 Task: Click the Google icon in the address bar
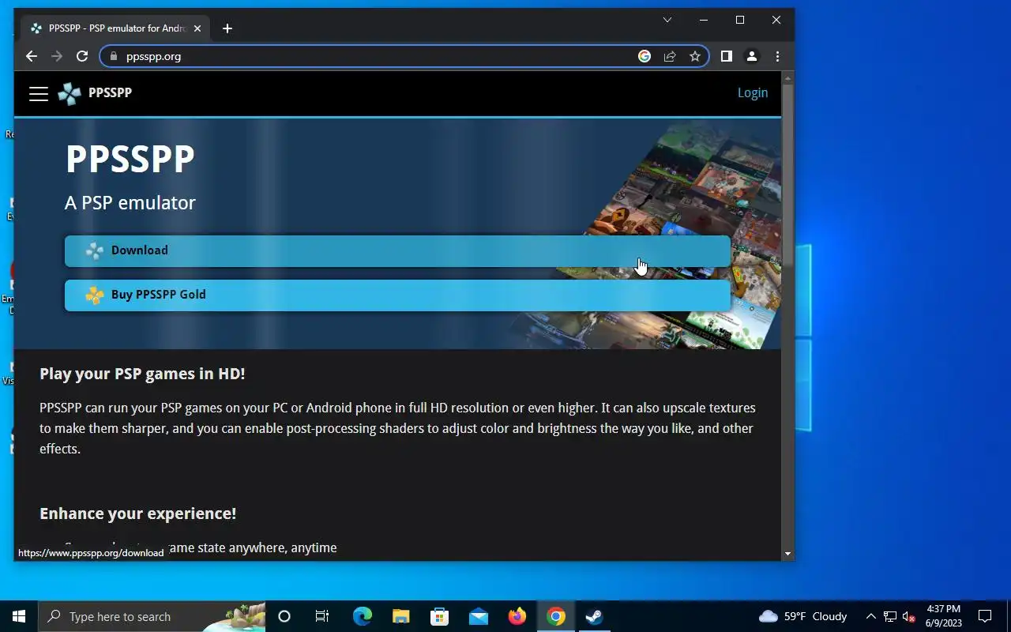[645, 56]
